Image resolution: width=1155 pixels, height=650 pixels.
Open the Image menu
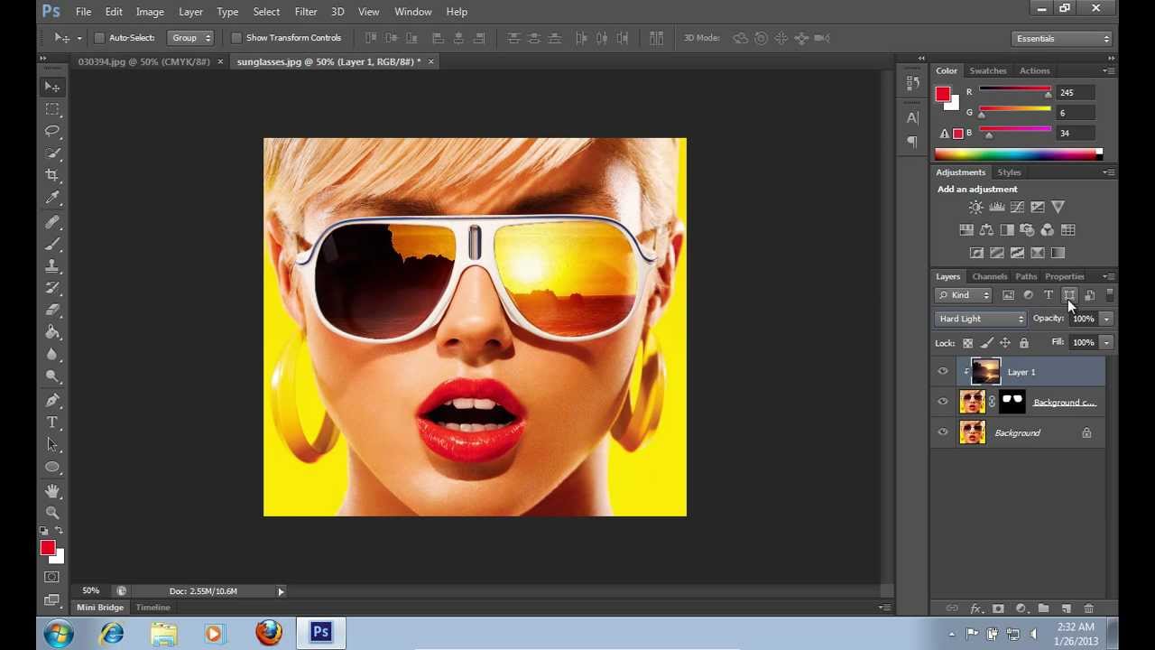pyautogui.click(x=150, y=12)
